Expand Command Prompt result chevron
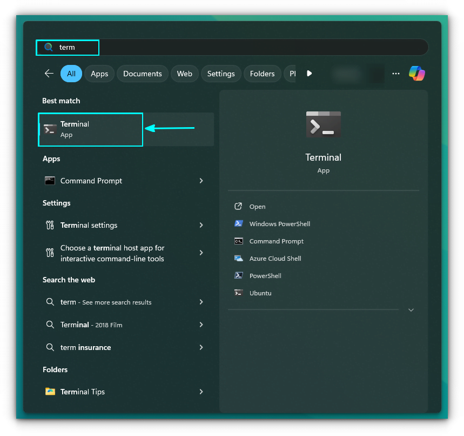 tap(201, 181)
